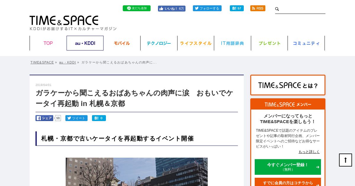The width and height of the screenshot is (355, 186).
Task: Click the article city photo
Action: [x=137, y=172]
